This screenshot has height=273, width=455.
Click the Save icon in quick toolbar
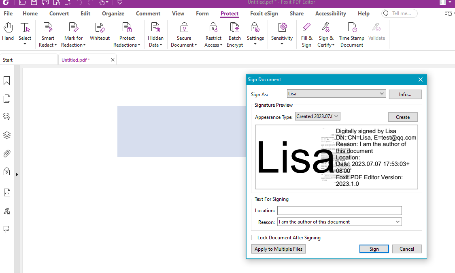coord(34,2)
